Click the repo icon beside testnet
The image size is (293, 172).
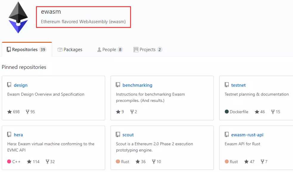point(227,85)
